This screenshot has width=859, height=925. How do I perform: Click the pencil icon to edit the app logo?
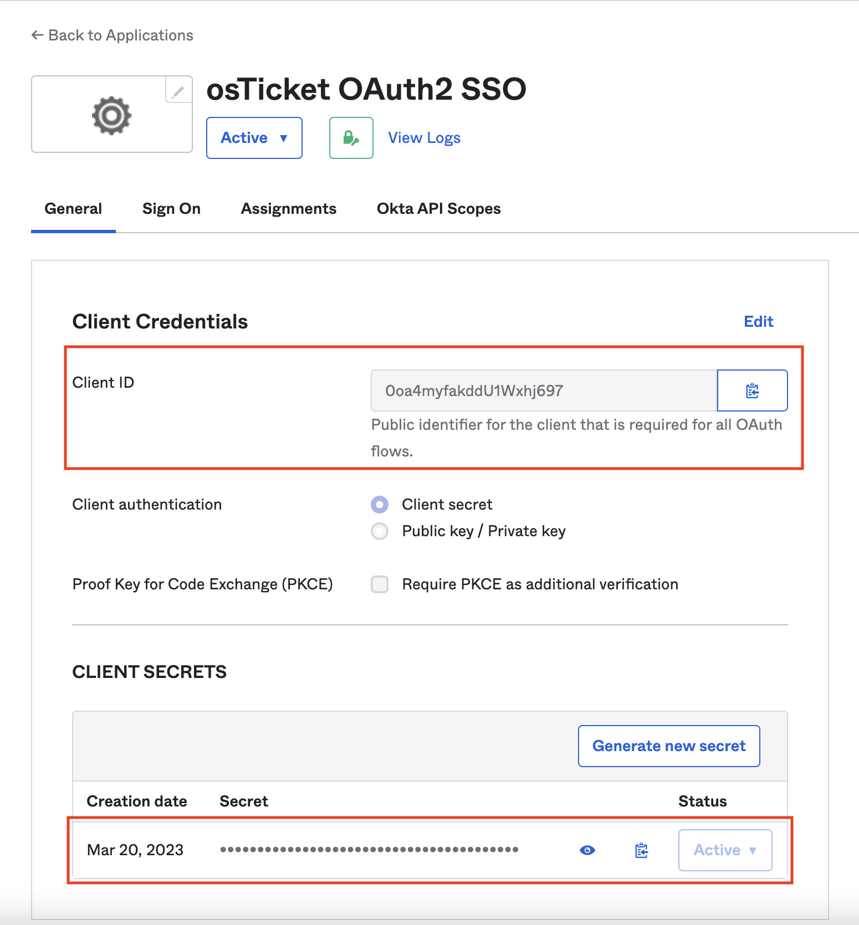coord(177,92)
